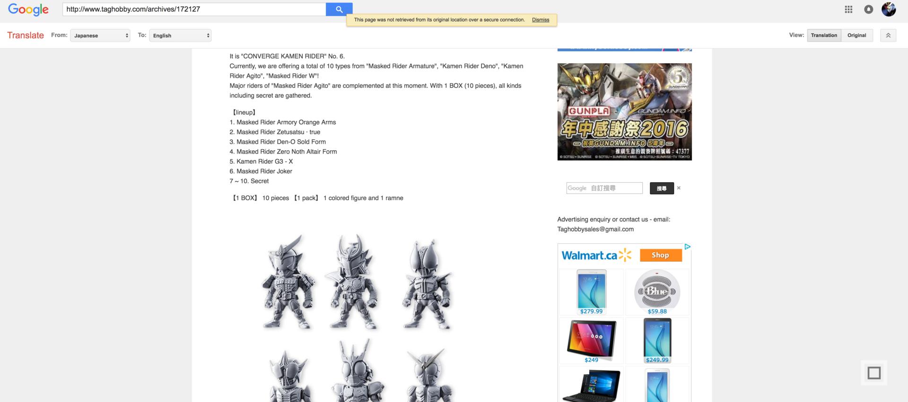Click the square icon at bottom right
Viewport: 908px width, 402px height.
873,373
